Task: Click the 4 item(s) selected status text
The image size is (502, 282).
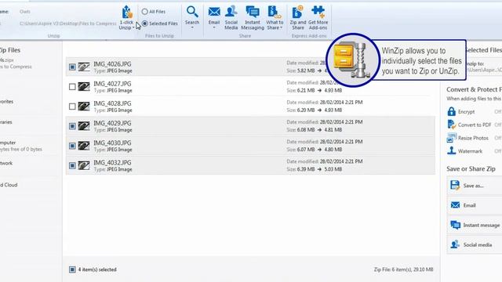Action: coord(97,269)
